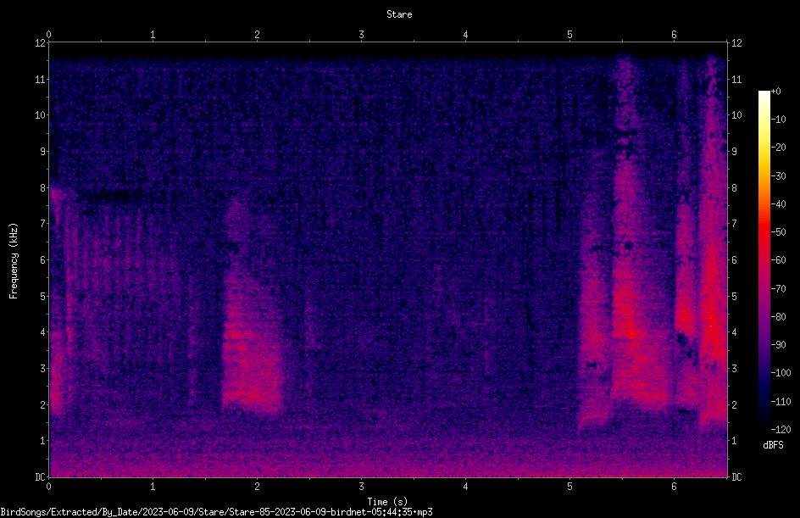Click the "12" tick on the left frequency axis
This screenshot has height=518, width=800.
40,43
